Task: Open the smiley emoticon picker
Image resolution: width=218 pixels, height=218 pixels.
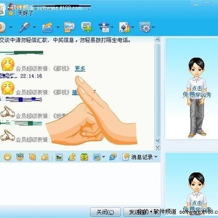Action: [7, 157]
